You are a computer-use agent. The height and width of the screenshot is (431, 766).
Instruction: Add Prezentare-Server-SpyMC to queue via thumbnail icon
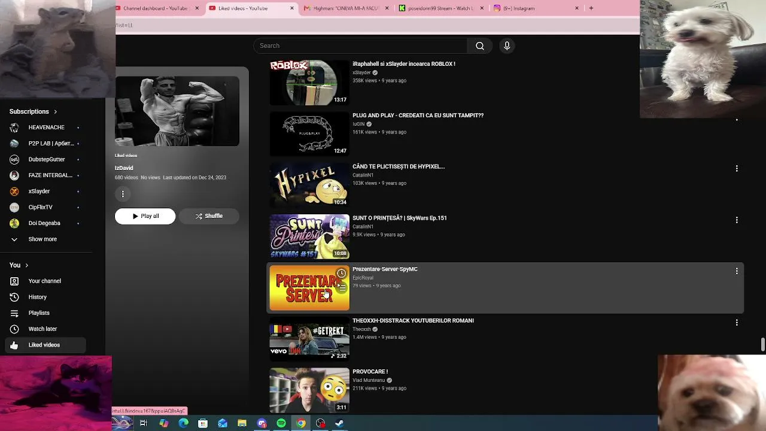[x=341, y=288]
